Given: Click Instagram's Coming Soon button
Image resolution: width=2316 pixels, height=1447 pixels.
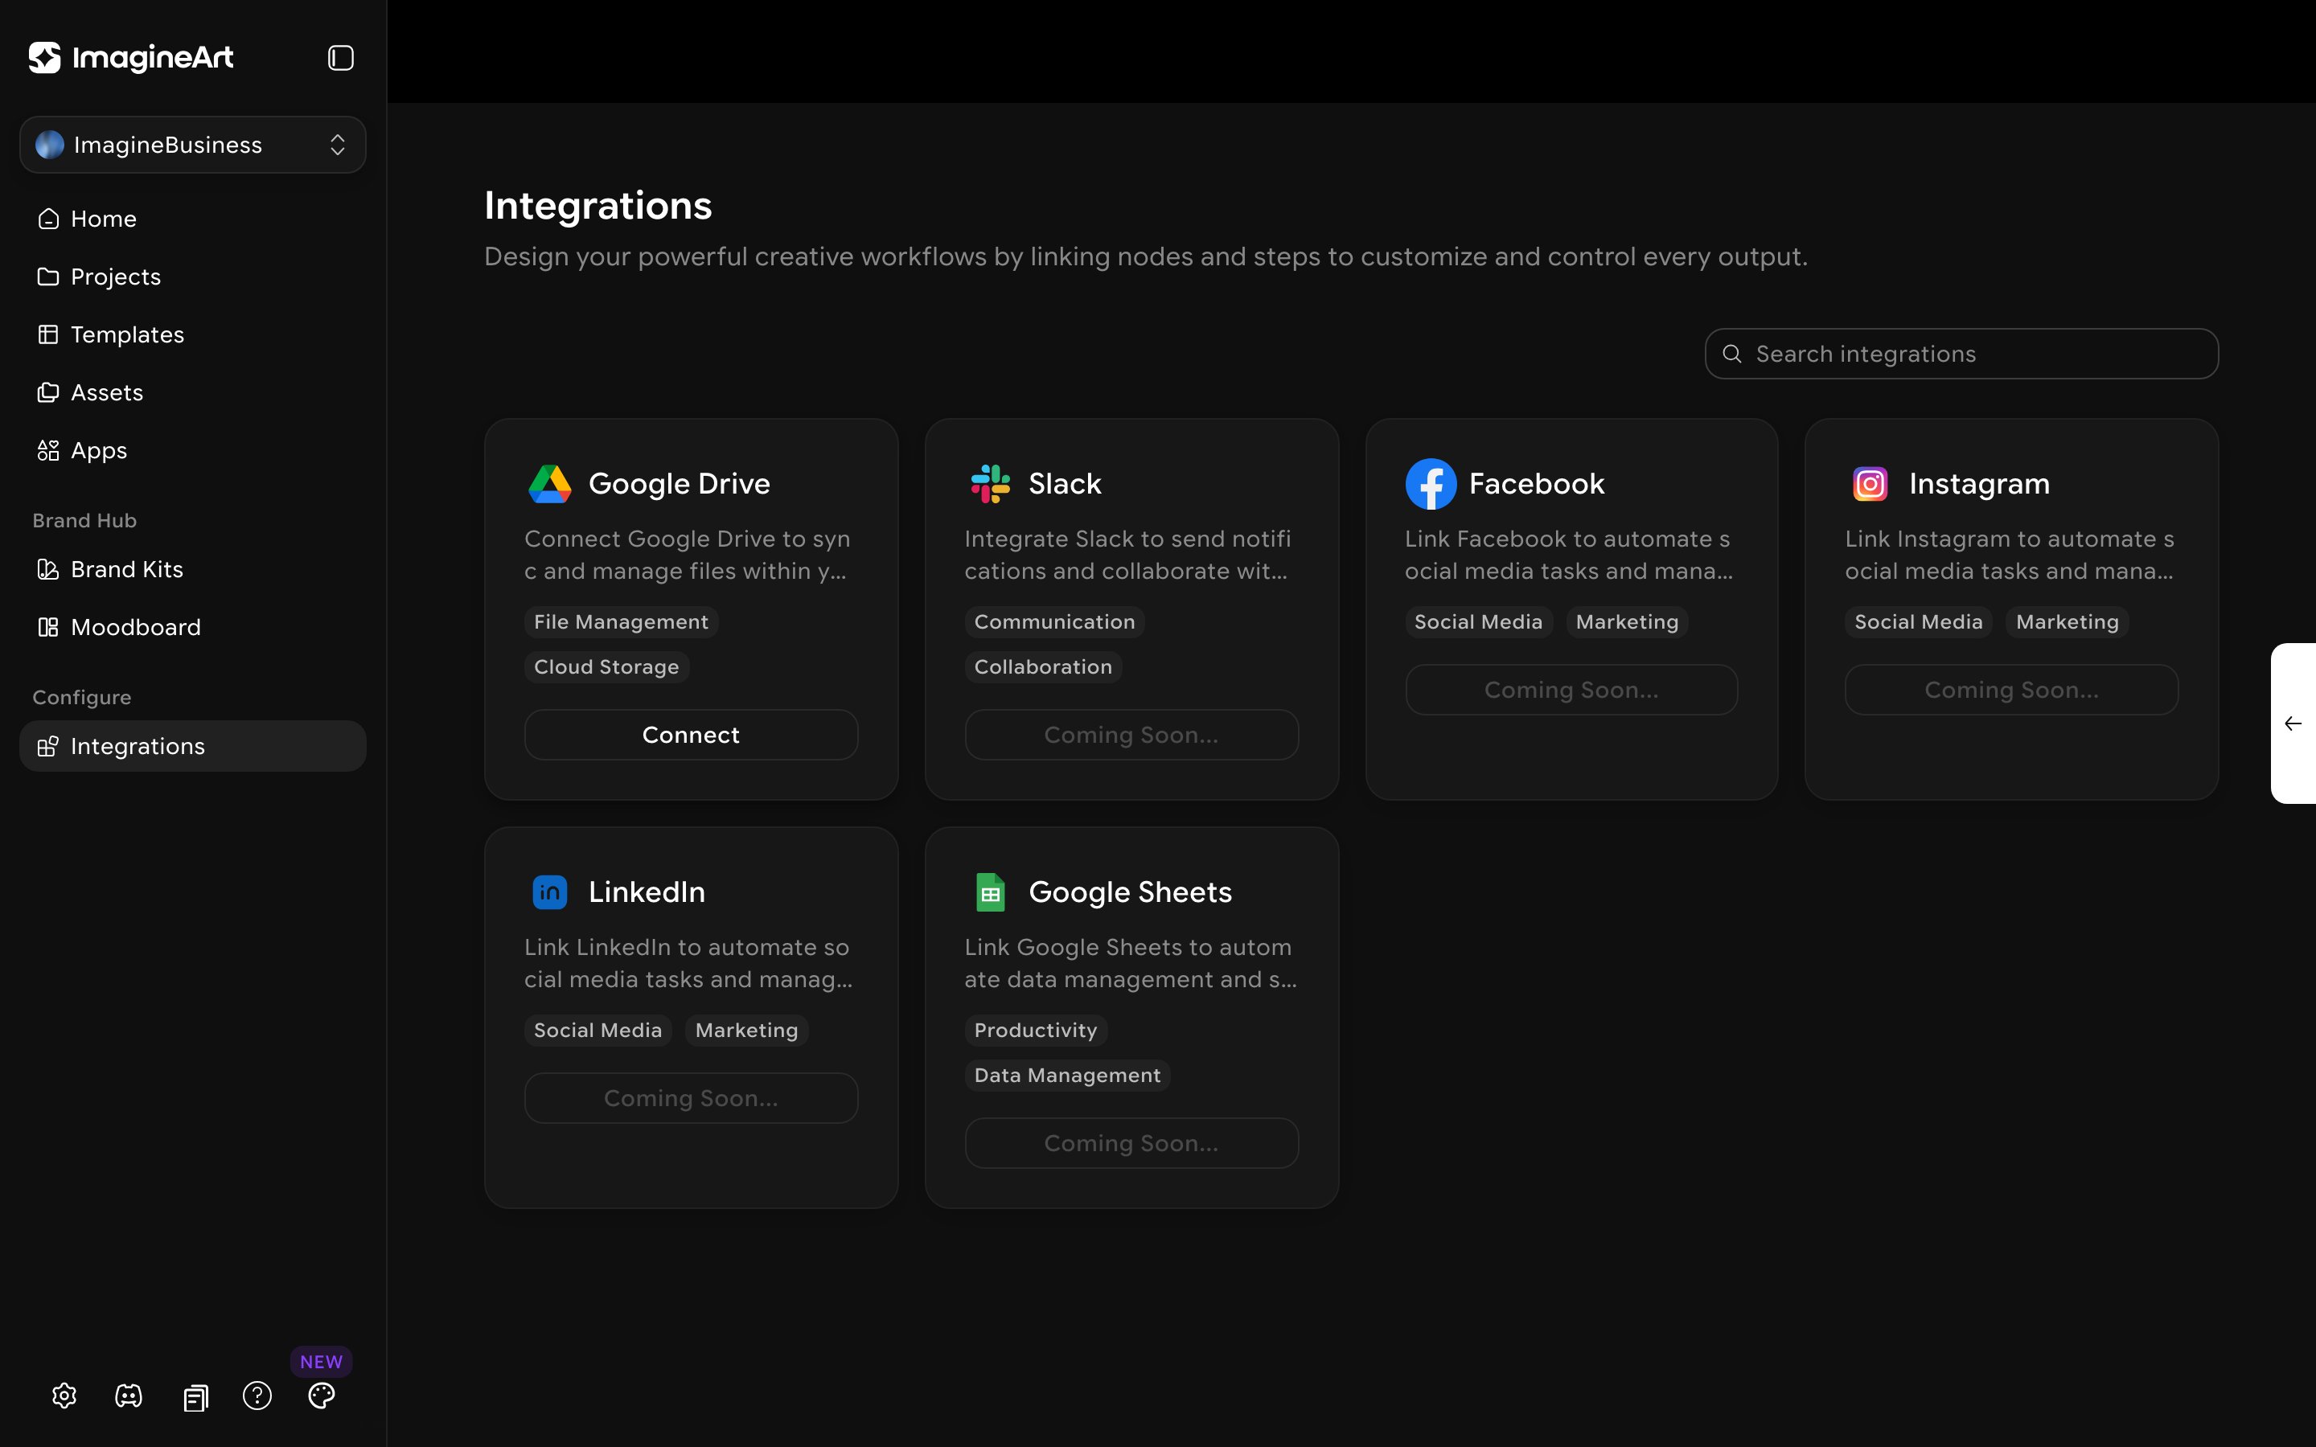Looking at the screenshot, I should click(2012, 690).
